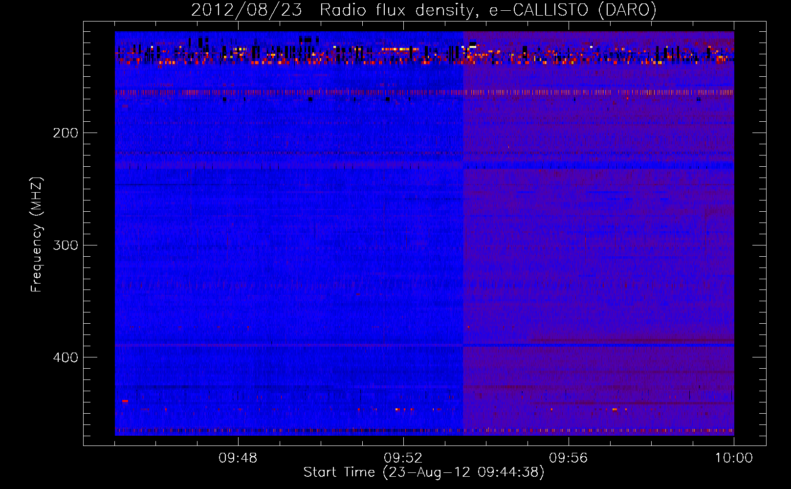
Task: Select the 'Frequency (MHZ)' y-axis label
Action: [37, 234]
